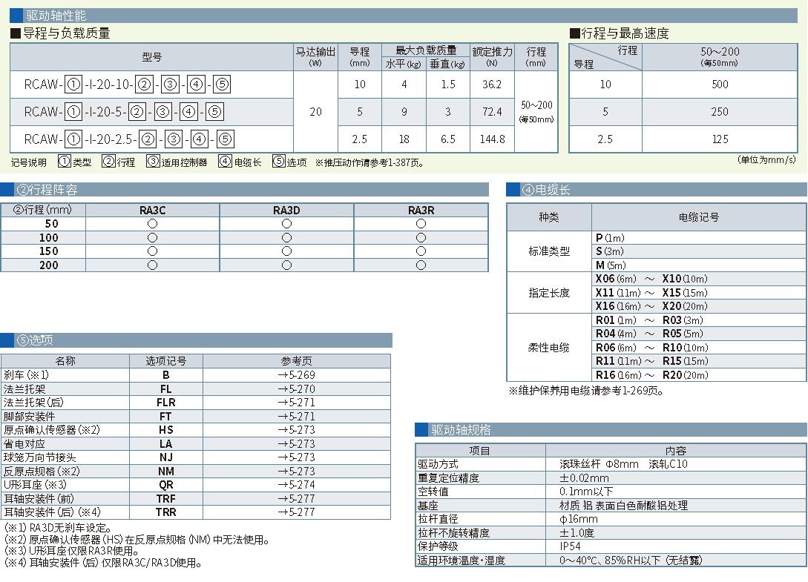The image size is (808, 582).
Task: Click model number RCAW-①-I-20-10-②-③-④-⑤
Action: pos(128,85)
